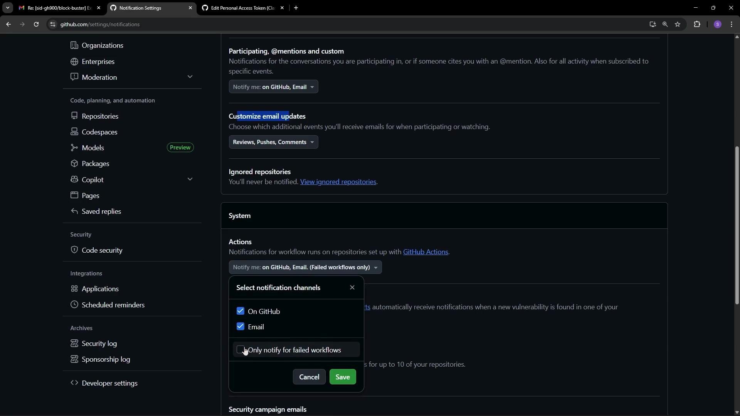Open the Enterprises globe icon
Viewport: 740px width, 416px height.
click(x=74, y=62)
